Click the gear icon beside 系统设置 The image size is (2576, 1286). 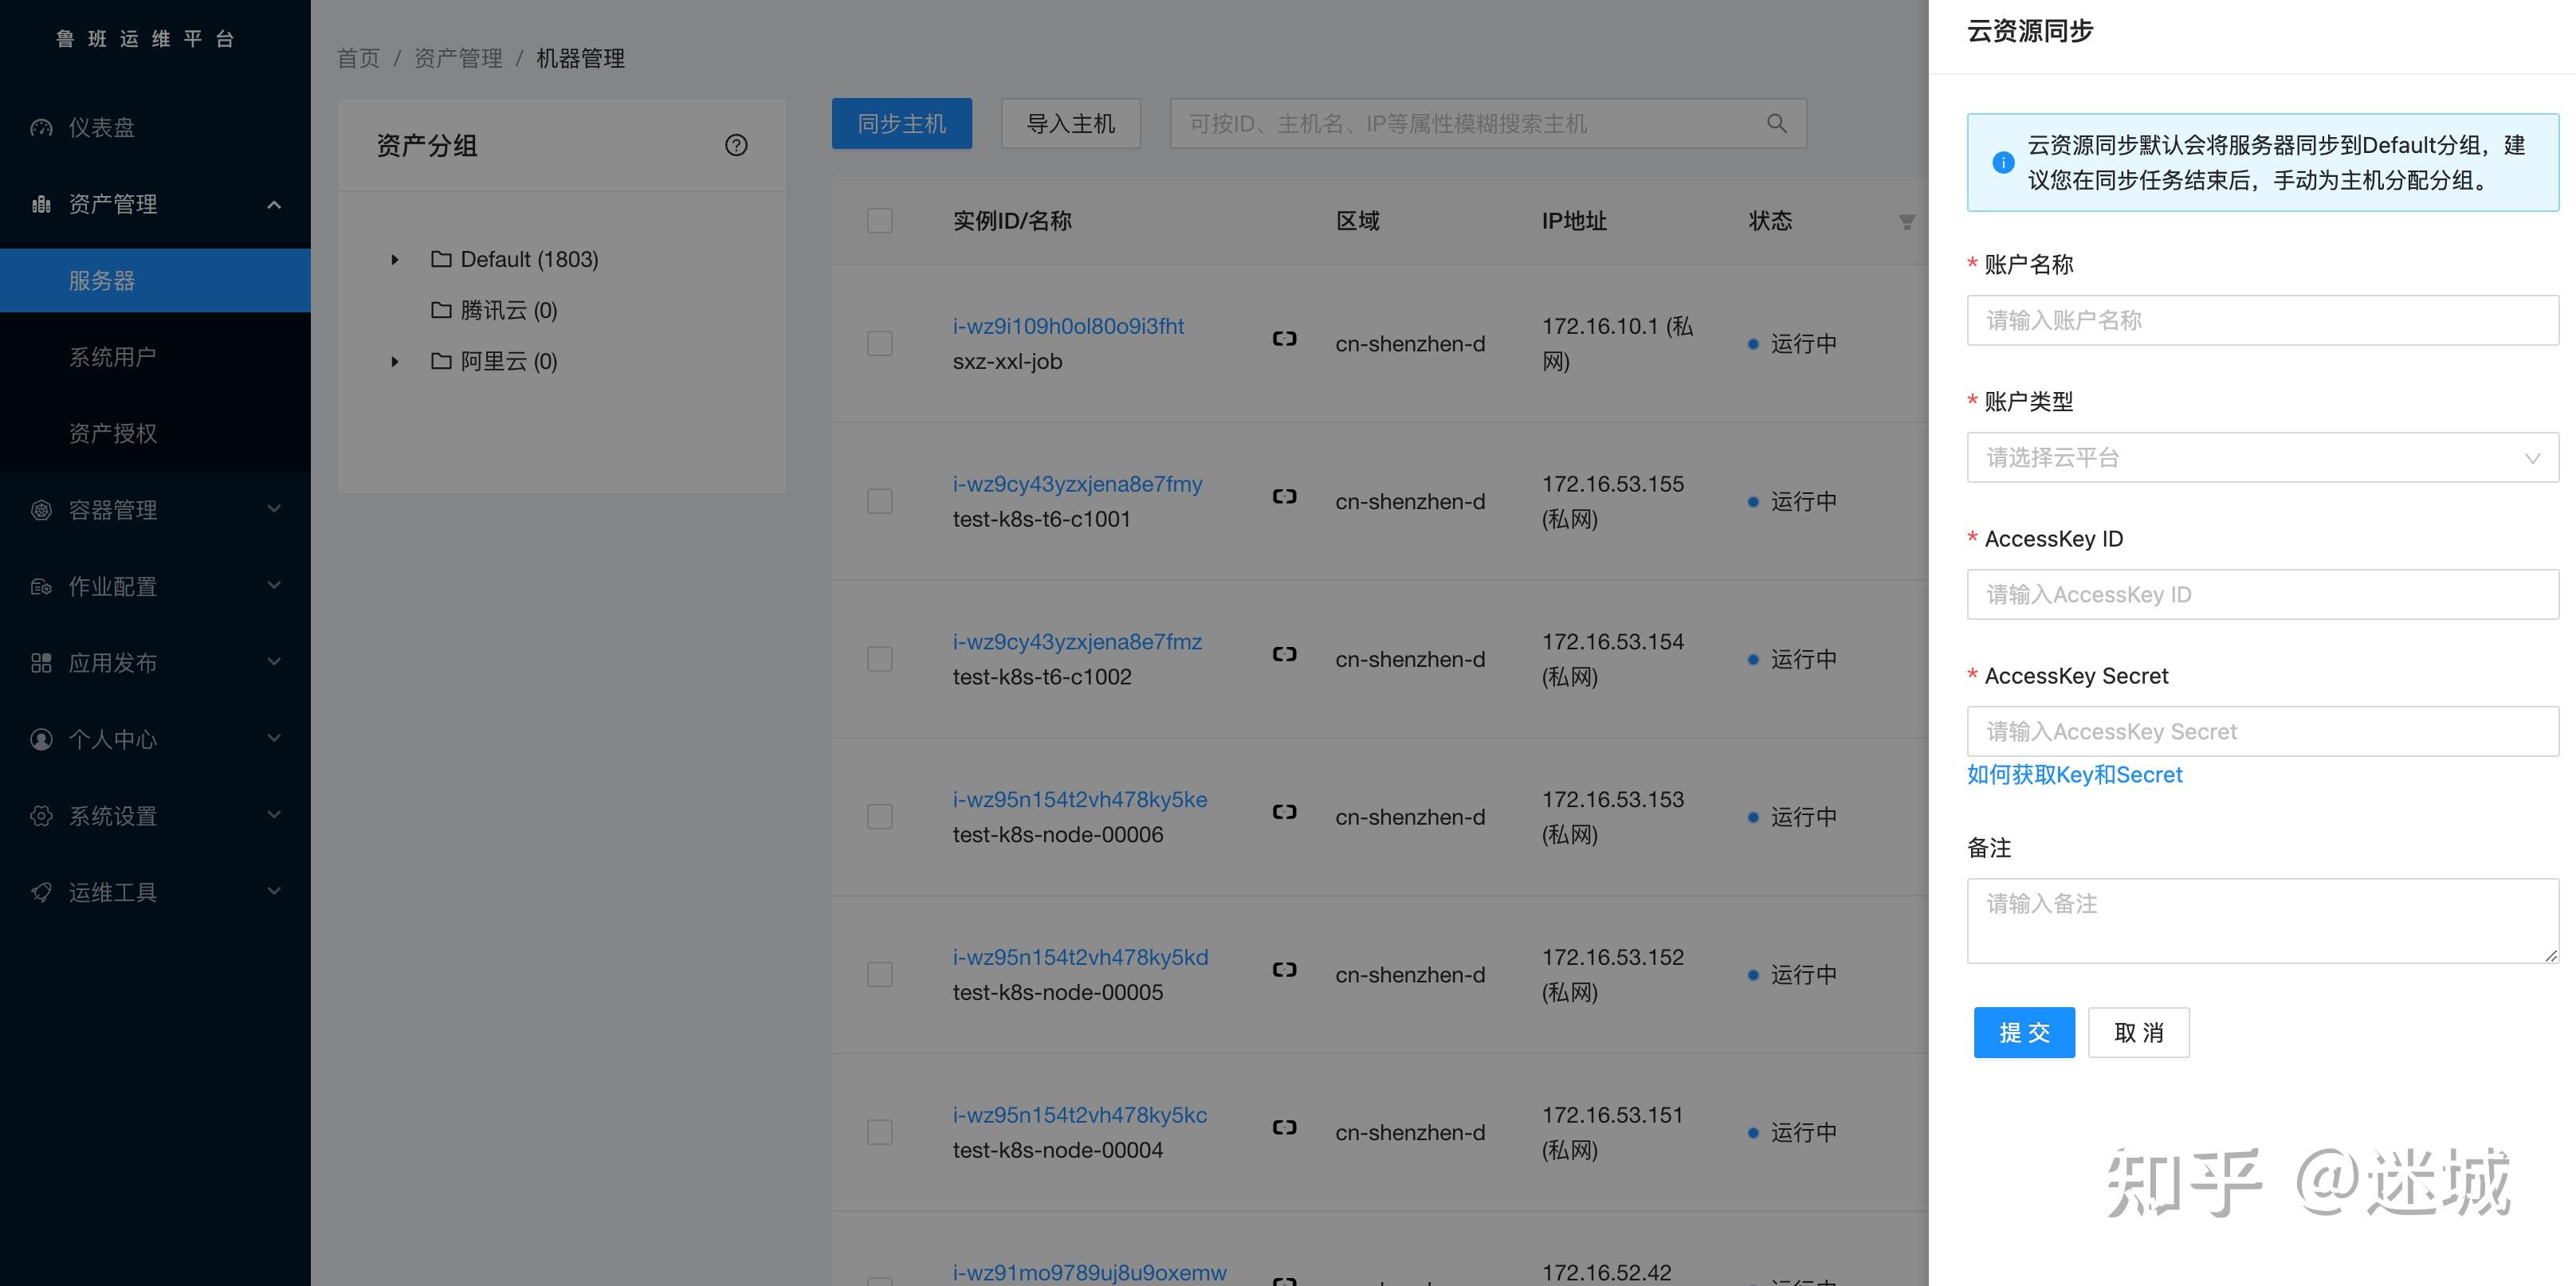(41, 815)
